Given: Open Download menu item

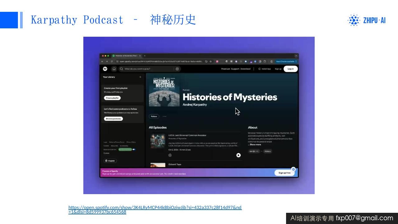Looking at the screenshot, I should click(245, 69).
